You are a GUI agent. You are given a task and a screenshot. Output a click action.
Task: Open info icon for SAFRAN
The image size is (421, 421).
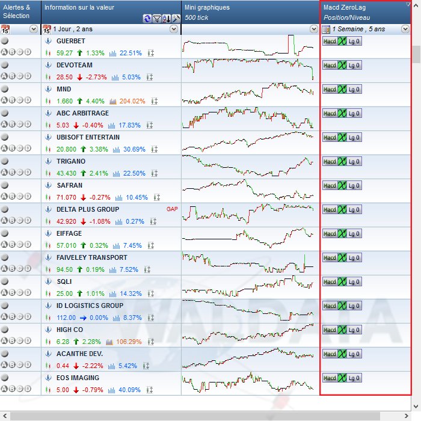click(48, 185)
